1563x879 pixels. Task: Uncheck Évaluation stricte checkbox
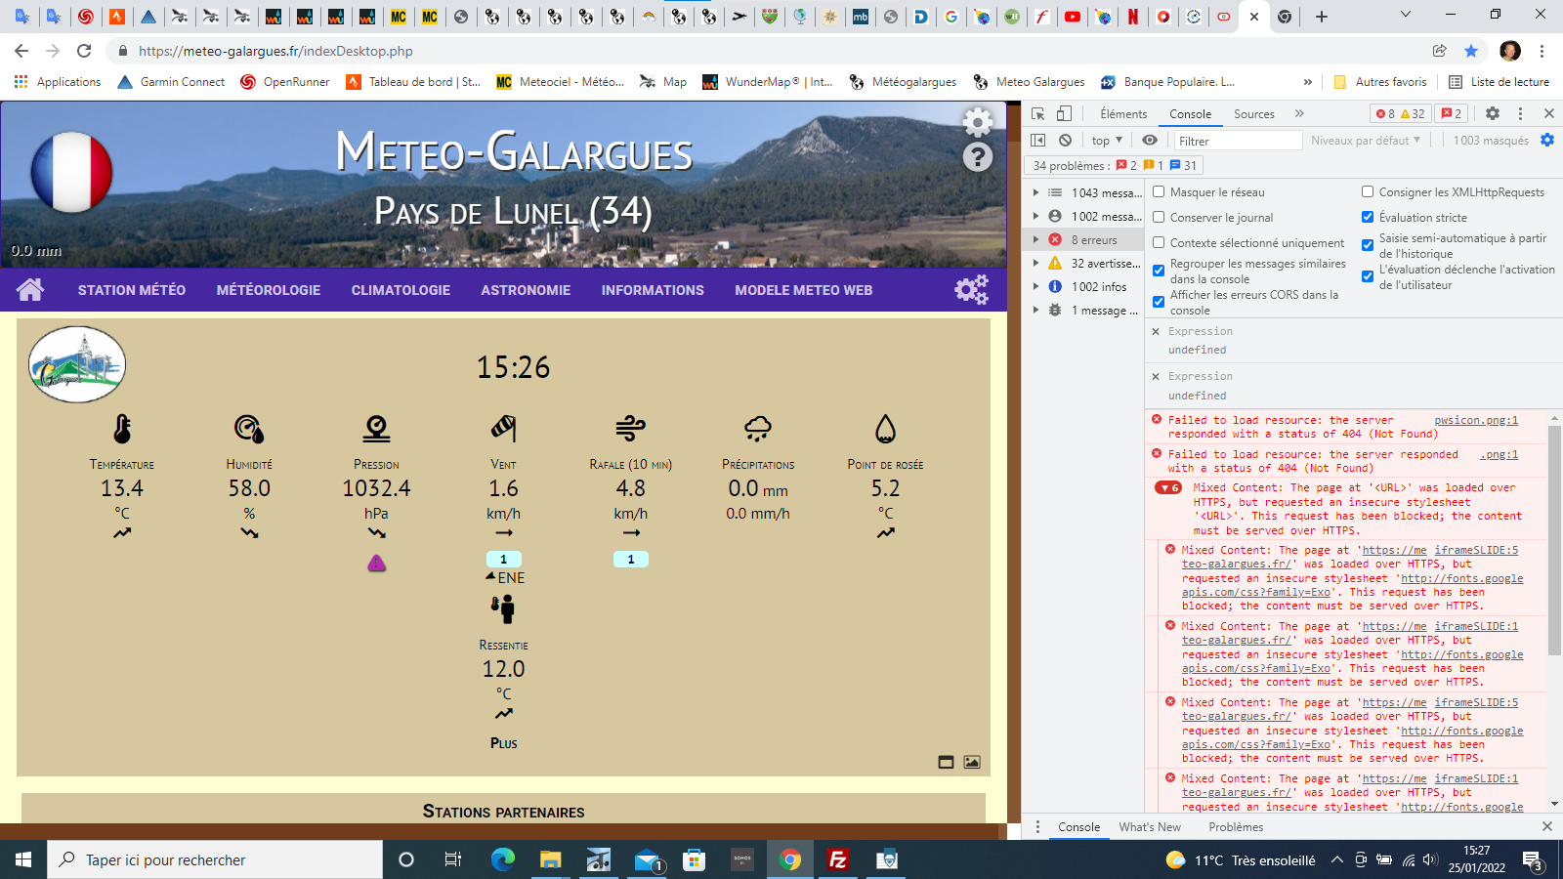click(1368, 217)
